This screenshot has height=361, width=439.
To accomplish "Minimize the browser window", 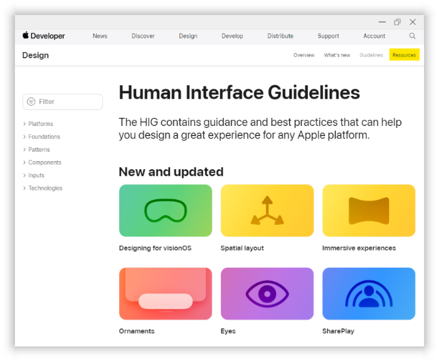I will click(x=382, y=22).
